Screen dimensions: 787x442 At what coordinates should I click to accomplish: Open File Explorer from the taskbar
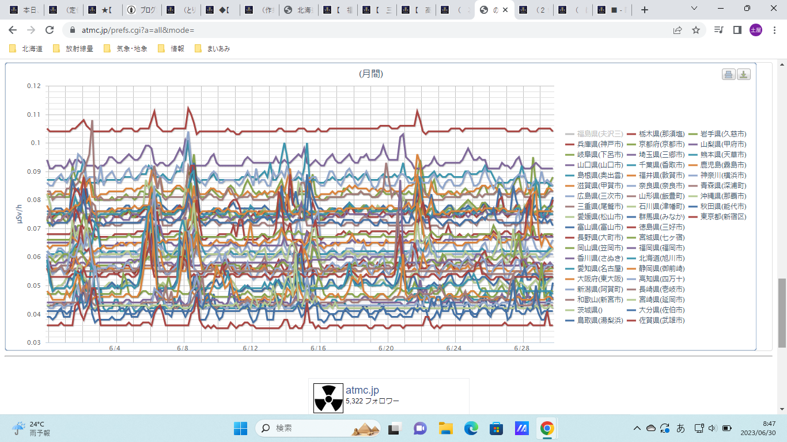click(445, 428)
